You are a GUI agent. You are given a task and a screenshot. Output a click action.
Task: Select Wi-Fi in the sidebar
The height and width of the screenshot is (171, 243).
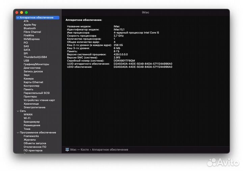pyautogui.click(x=27, y=118)
